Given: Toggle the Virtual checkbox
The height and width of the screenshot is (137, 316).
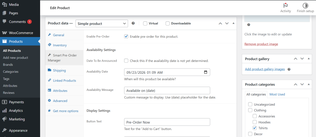Looking at the screenshot, I should [x=145, y=23].
